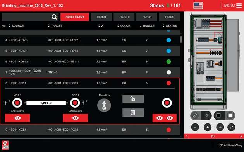This screenshot has width=244, height=152.
Task: Zoom in with the plus button
Action: [x=220, y=127]
